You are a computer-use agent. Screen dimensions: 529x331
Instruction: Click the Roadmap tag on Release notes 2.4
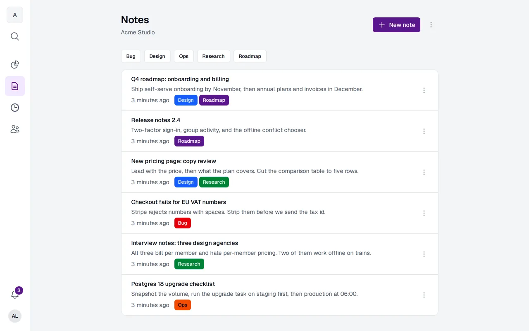pyautogui.click(x=189, y=141)
